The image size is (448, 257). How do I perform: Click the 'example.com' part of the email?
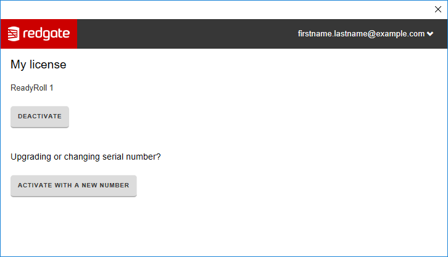click(x=400, y=34)
